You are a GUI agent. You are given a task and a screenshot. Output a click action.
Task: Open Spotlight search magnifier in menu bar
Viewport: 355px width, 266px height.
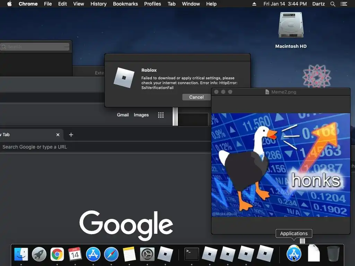click(332, 4)
